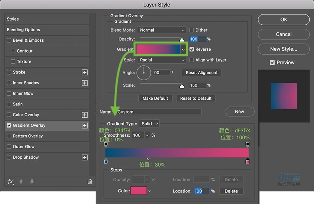
Task: Select the pink color stop on gradient bar
Action: [248, 161]
